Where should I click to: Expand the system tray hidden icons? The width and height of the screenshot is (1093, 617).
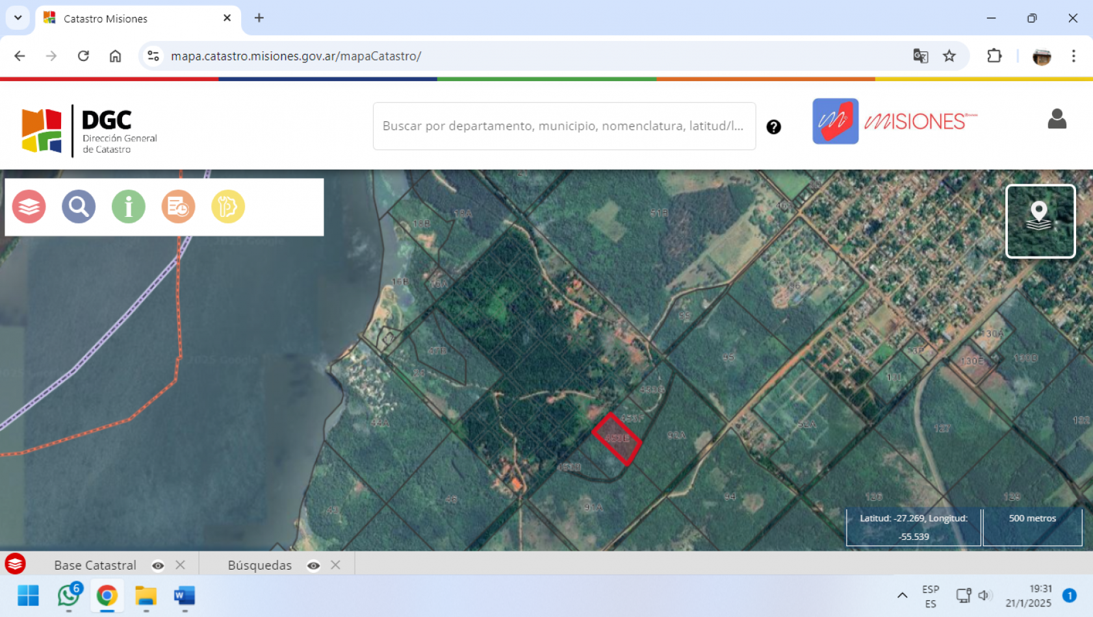903,595
